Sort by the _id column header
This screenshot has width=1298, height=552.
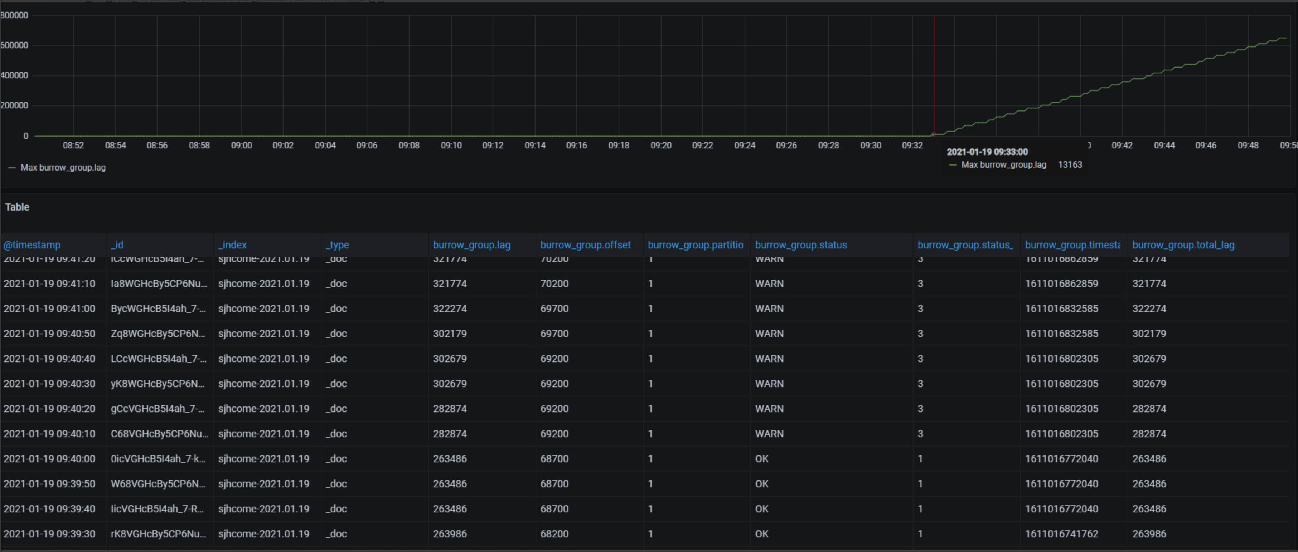[x=117, y=245]
